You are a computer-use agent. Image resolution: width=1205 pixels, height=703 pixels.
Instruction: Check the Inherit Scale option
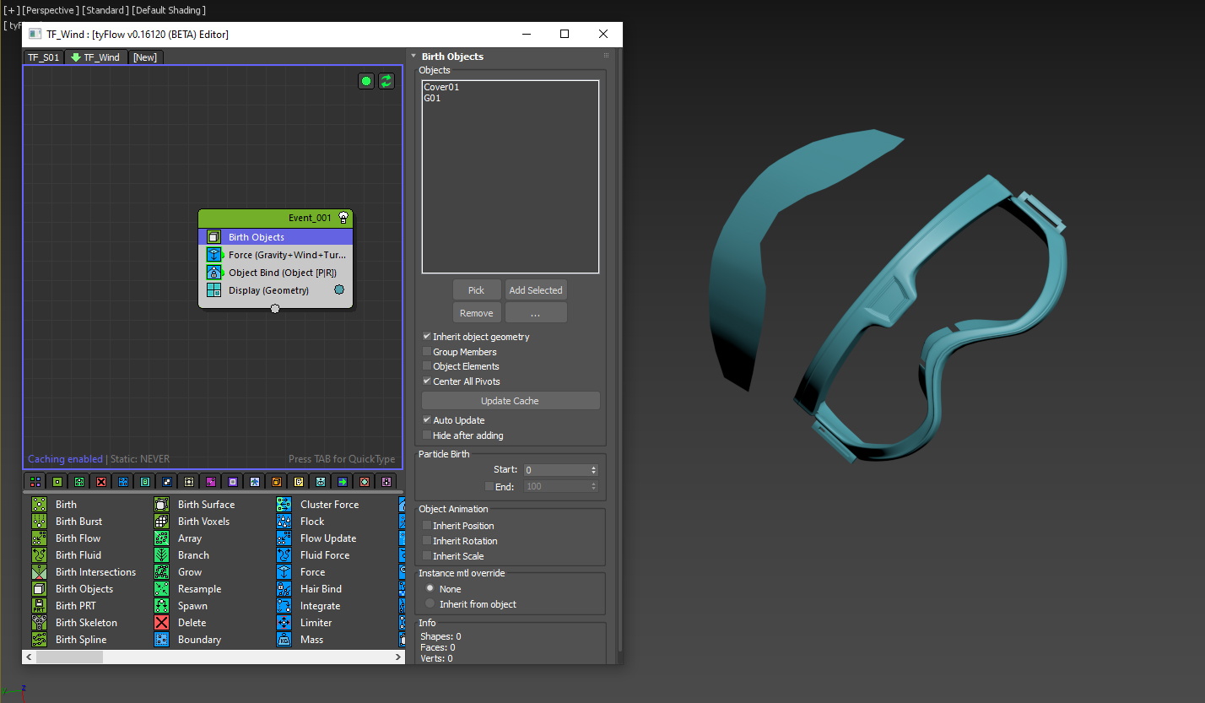pos(427,555)
